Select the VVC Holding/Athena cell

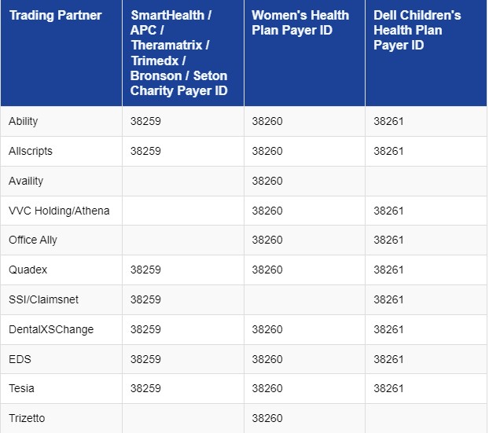[59, 211]
